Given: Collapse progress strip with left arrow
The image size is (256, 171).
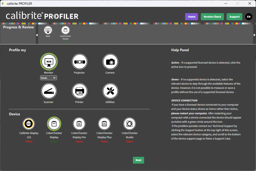Looking at the screenshot, I should coord(37,35).
